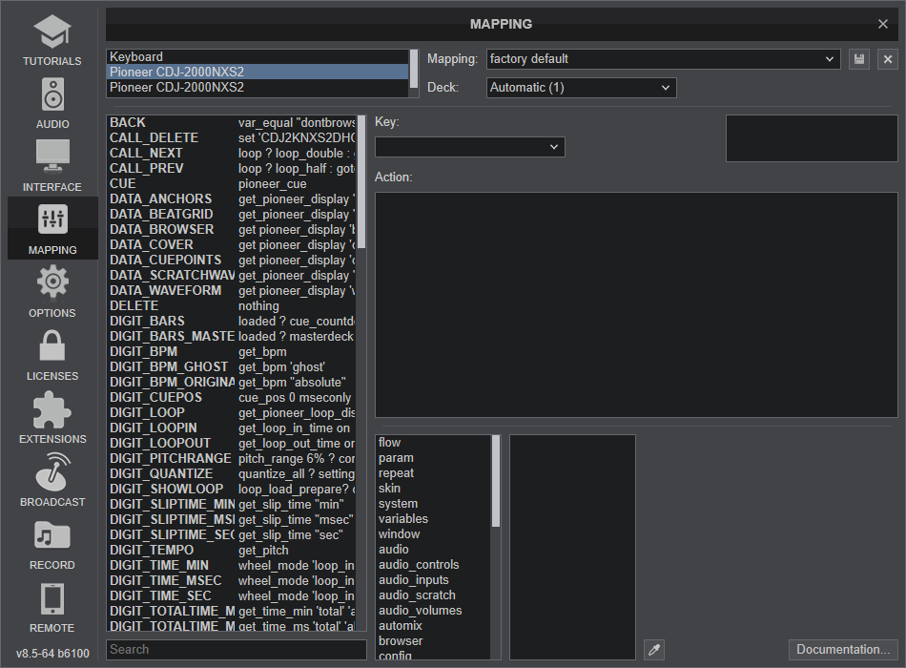
Task: Click the Documentation button
Action: pos(843,650)
